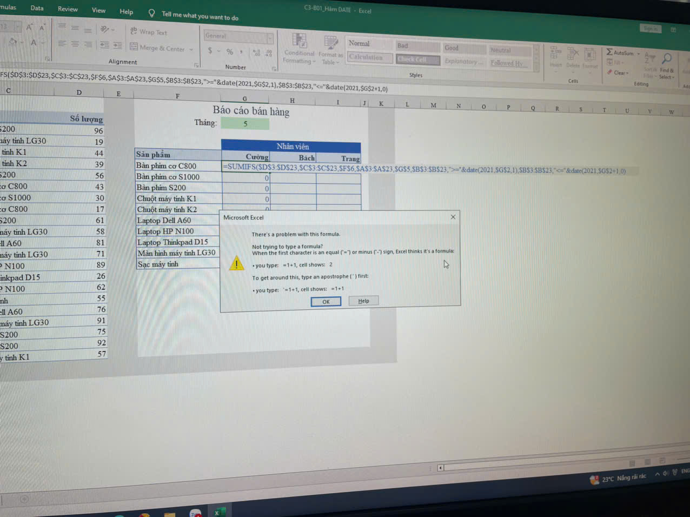Click the Sign in button
Screen dimensions: 690x517
click(651, 29)
